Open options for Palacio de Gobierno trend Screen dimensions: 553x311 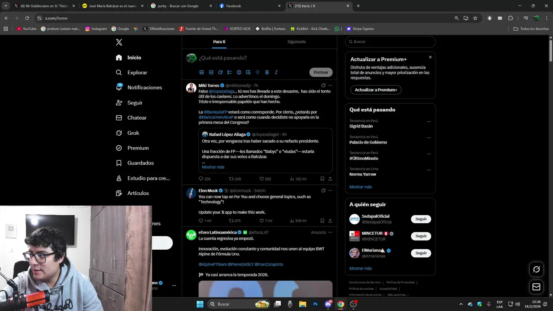coord(429,138)
